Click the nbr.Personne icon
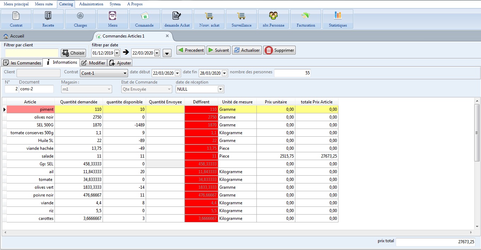481x250 pixels. (273, 16)
